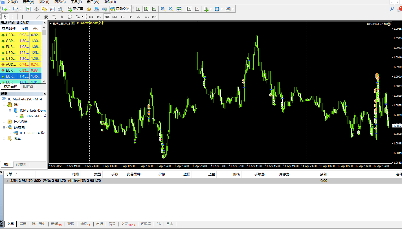
Task: Click the Zoom In magnifier icon
Action: [x=163, y=9]
